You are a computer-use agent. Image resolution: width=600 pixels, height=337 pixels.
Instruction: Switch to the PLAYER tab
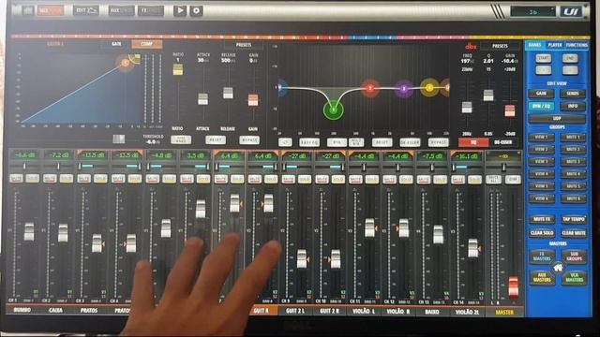tap(555, 45)
